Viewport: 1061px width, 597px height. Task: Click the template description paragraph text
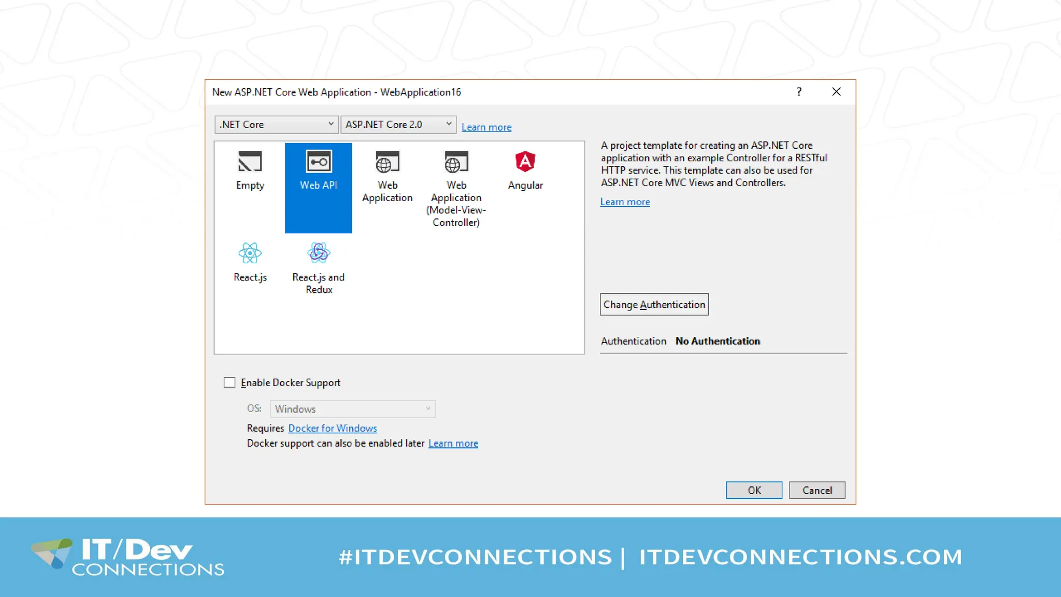714,164
